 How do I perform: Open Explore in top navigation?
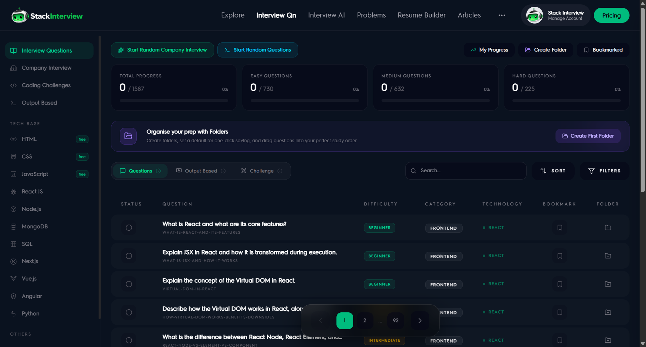233,15
